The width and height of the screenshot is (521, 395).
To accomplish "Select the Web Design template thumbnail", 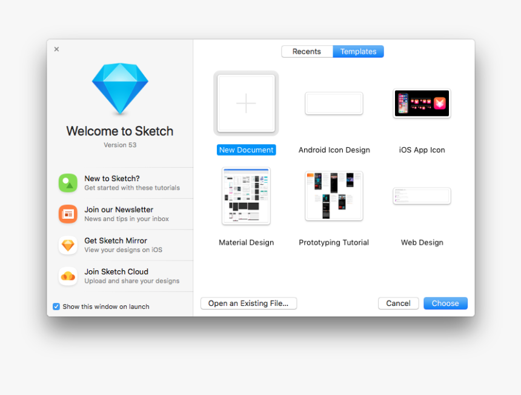I will pos(422,196).
